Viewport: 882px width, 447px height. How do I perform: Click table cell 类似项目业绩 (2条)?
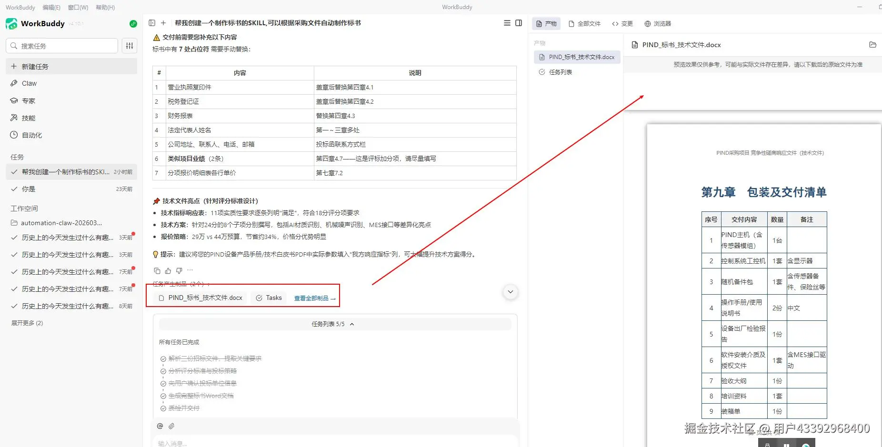pyautogui.click(x=240, y=159)
